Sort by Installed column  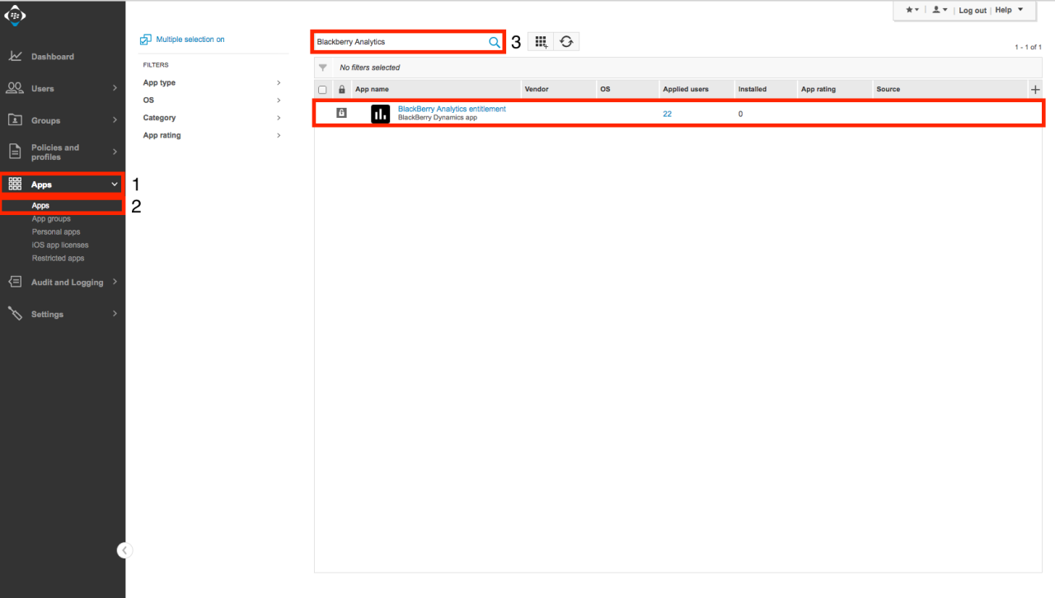pyautogui.click(x=753, y=89)
